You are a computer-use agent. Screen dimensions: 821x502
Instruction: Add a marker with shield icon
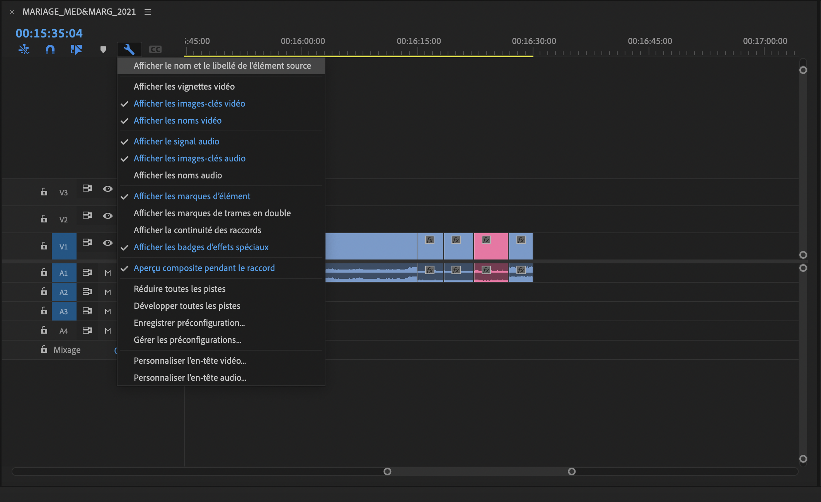(103, 49)
